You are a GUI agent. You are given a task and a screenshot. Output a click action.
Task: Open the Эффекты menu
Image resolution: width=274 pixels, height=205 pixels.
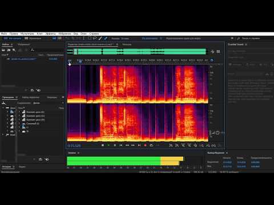(x=50, y=34)
